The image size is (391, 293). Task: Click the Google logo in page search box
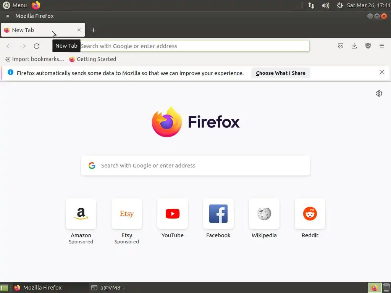point(92,166)
